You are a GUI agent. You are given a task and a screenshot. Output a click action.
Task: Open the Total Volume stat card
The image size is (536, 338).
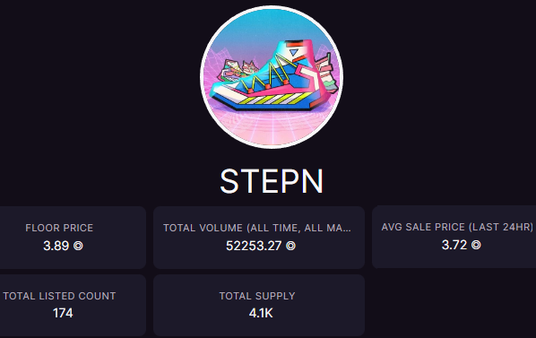(259, 238)
